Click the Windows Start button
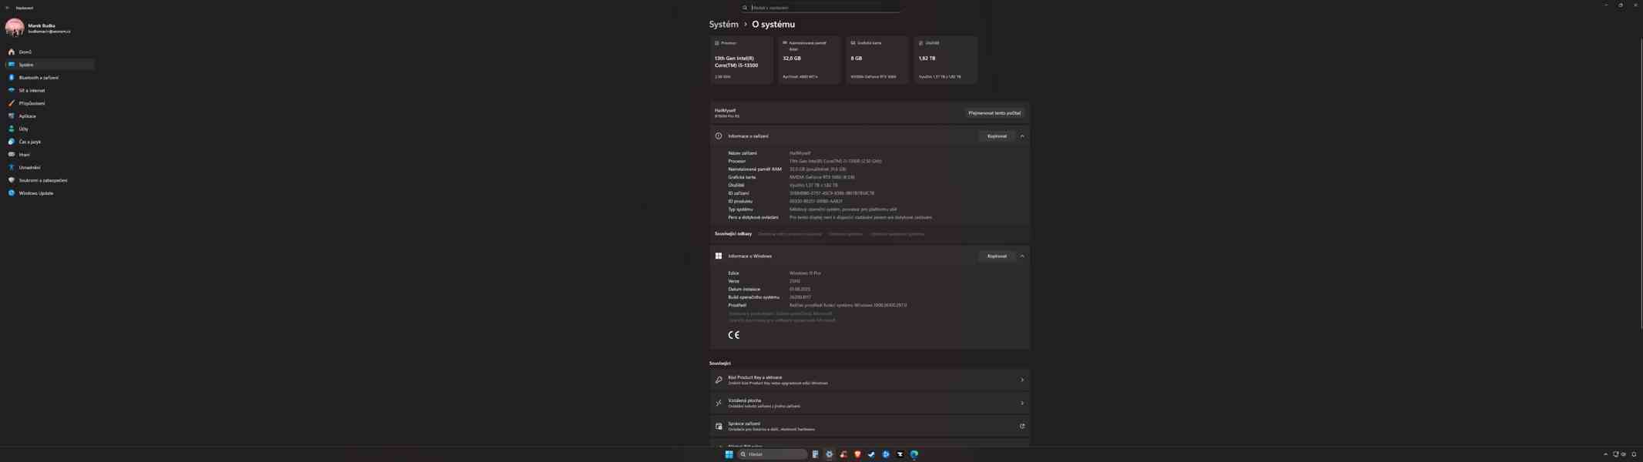The height and width of the screenshot is (462, 1643). [729, 454]
